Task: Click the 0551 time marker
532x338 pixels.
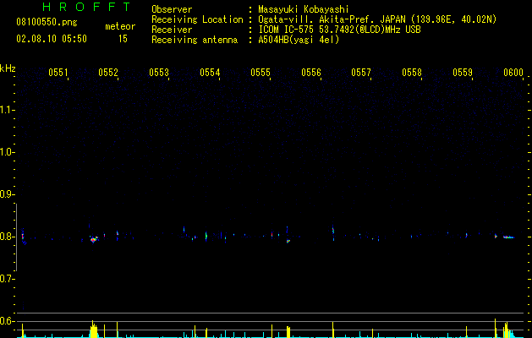Action: pyautogui.click(x=58, y=73)
